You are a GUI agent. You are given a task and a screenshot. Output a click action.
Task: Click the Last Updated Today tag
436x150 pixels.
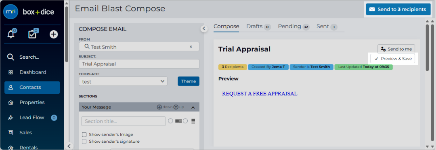[x=363, y=67]
